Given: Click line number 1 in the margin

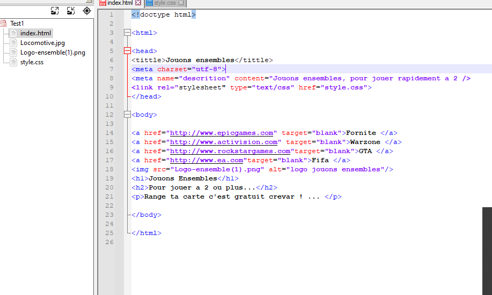Looking at the screenshot, I should coord(112,14).
